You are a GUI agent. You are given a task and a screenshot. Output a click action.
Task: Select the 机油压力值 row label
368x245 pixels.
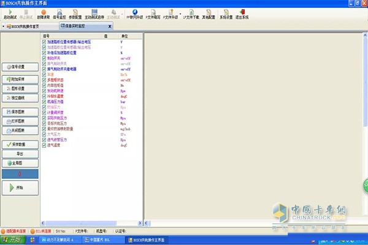(55, 102)
